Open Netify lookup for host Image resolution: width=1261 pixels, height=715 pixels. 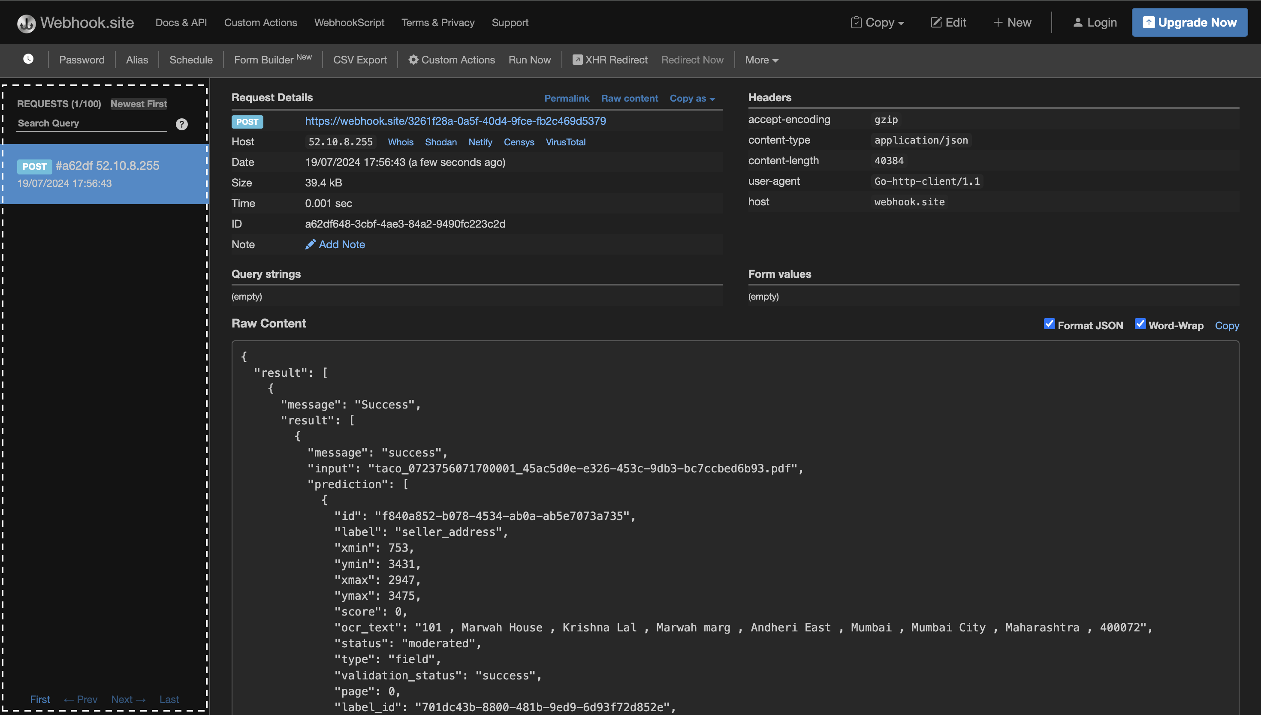click(480, 142)
